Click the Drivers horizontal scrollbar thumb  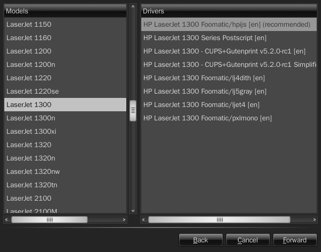click(219, 220)
